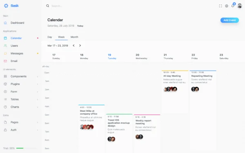The image size is (245, 153).
Task: Go to next week arrow
Action: [80, 46]
